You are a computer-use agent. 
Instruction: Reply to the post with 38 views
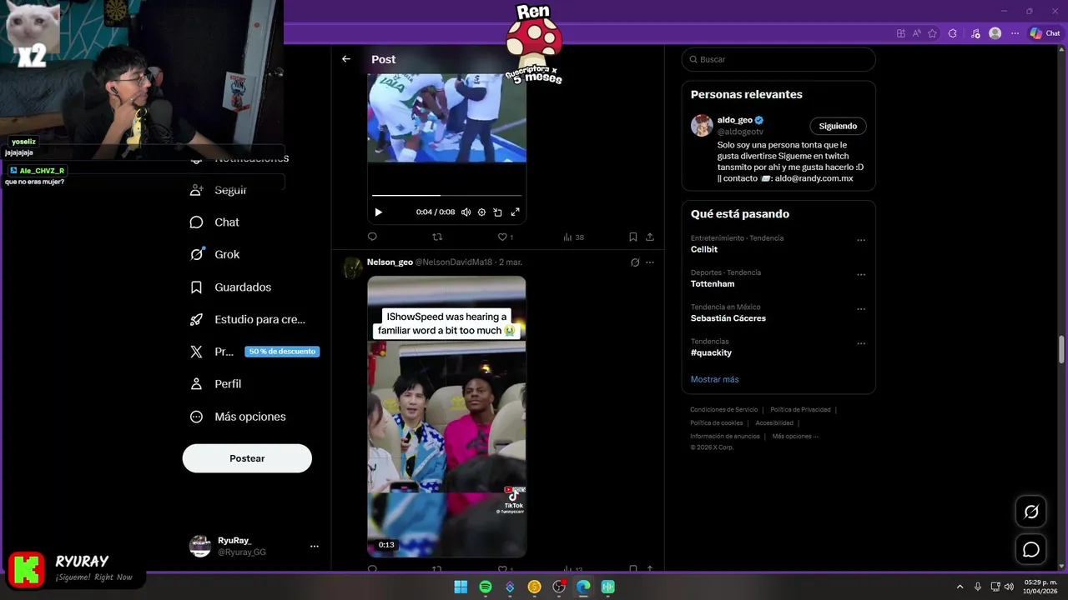[372, 237]
